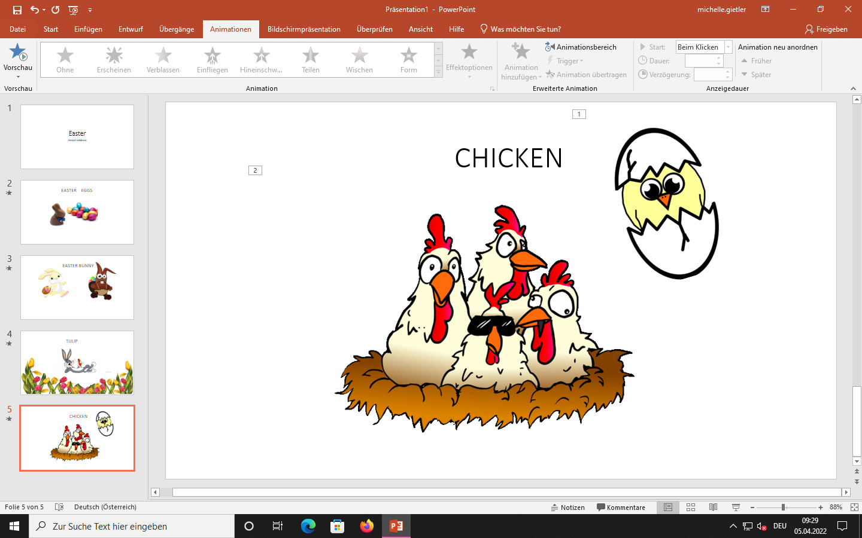Select slide 3 'Easter Bunny' thumbnail

pos(77,288)
